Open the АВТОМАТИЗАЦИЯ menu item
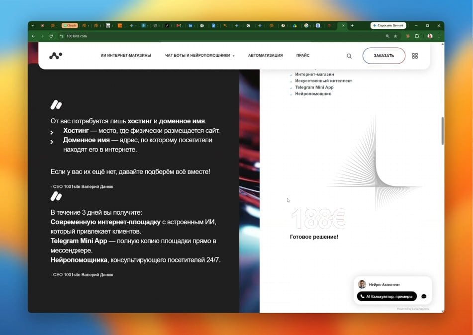The height and width of the screenshot is (335, 473). pos(266,56)
